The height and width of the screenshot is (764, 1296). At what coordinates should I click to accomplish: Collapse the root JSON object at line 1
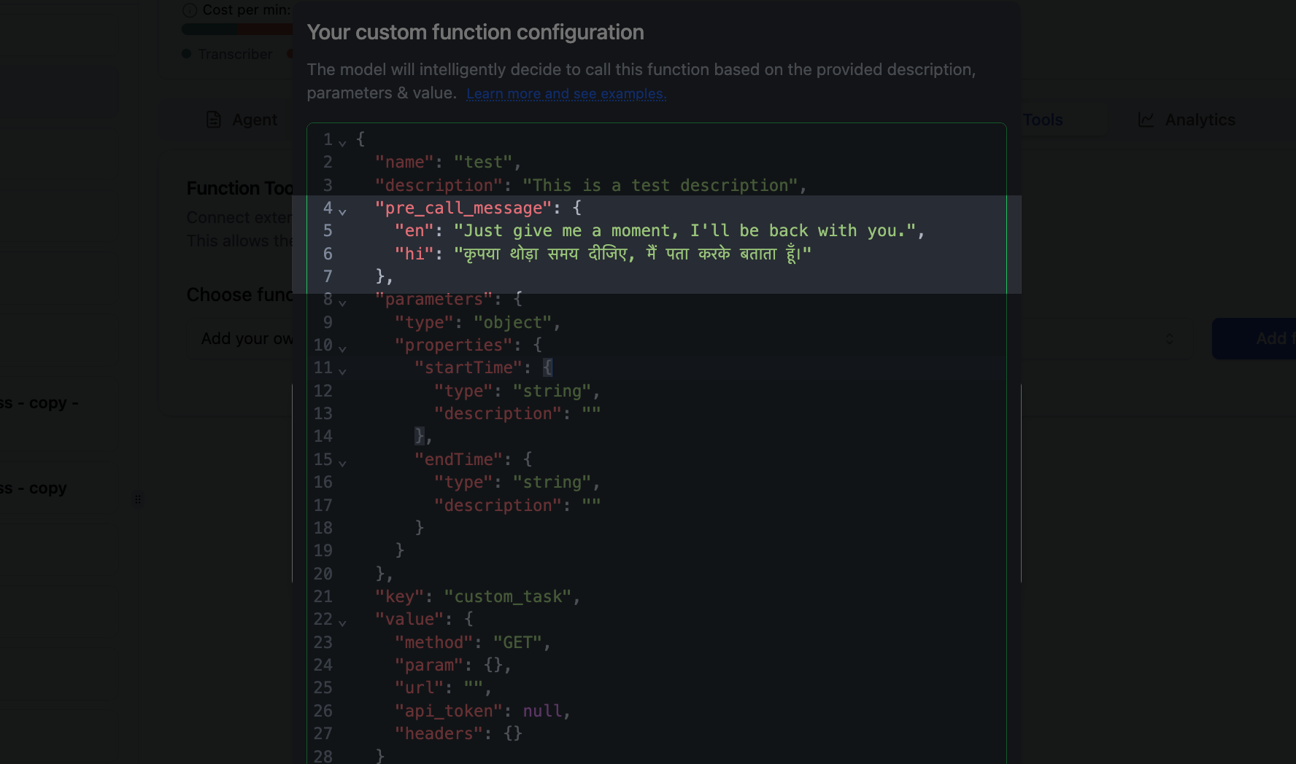point(342,141)
